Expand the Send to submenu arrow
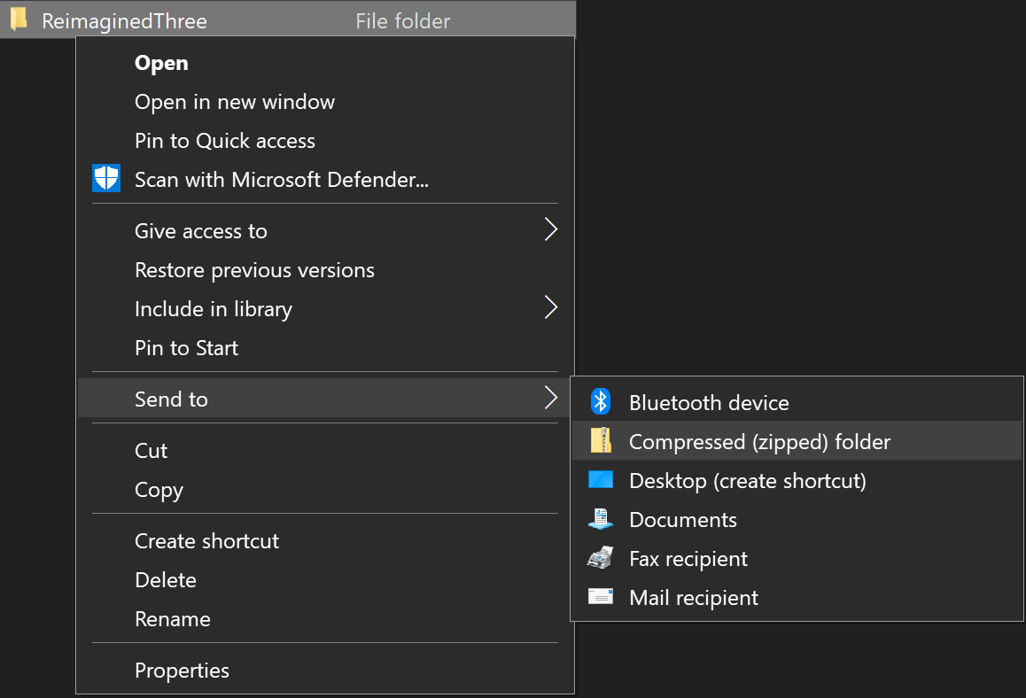1026x698 pixels. [550, 399]
